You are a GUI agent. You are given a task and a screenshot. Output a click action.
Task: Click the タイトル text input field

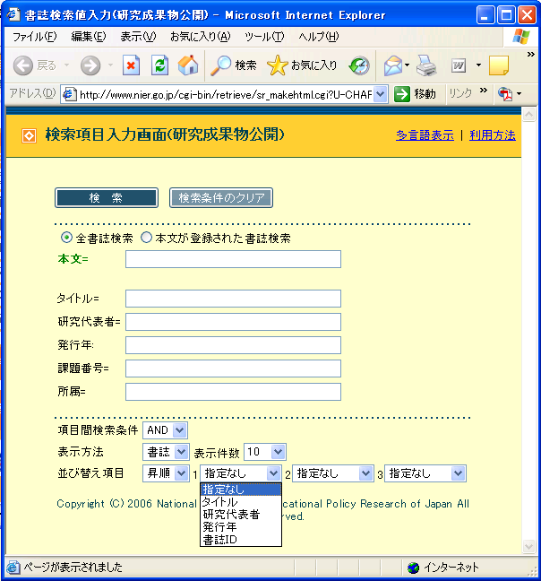(233, 299)
